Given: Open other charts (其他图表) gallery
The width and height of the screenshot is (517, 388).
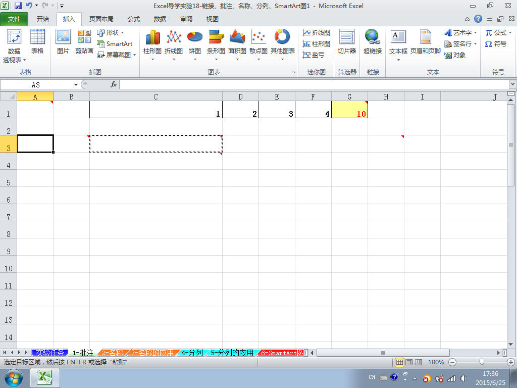Looking at the screenshot, I should pyautogui.click(x=283, y=45).
